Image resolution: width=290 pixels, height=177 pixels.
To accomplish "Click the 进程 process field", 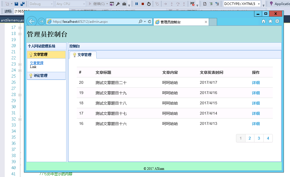I will point(41,11).
